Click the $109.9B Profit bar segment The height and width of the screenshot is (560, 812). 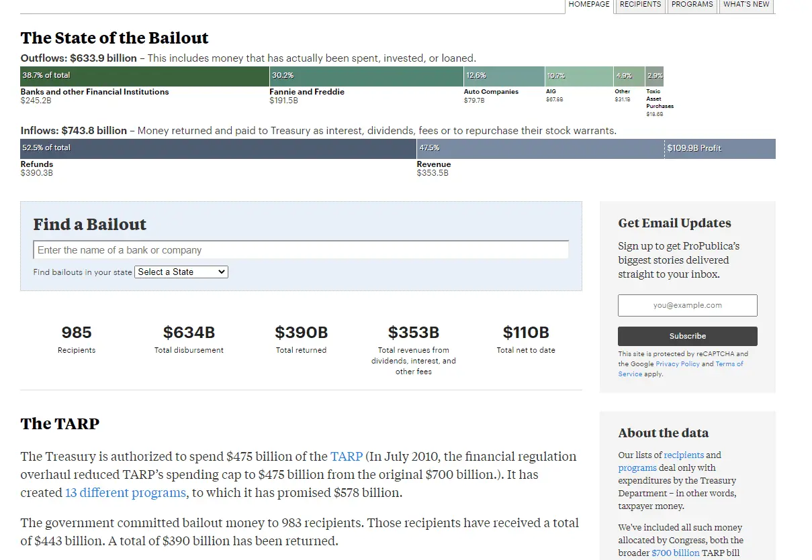coord(719,148)
